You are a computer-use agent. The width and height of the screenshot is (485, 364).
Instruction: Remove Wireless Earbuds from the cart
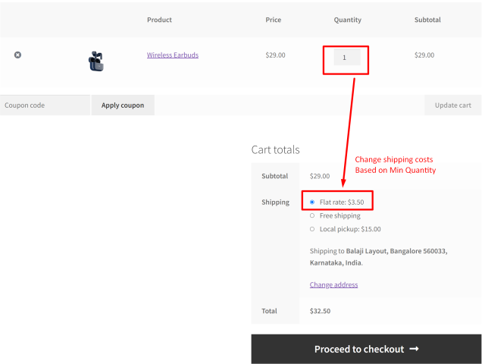point(17,55)
